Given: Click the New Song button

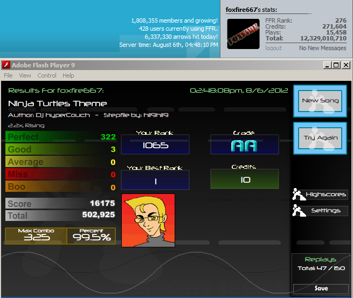Looking at the screenshot, I should pos(320,101).
